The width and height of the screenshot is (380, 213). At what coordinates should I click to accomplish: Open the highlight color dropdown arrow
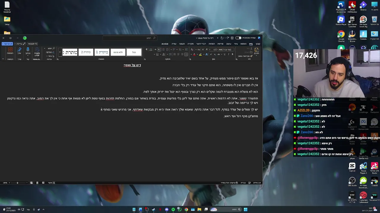click(x=197, y=54)
